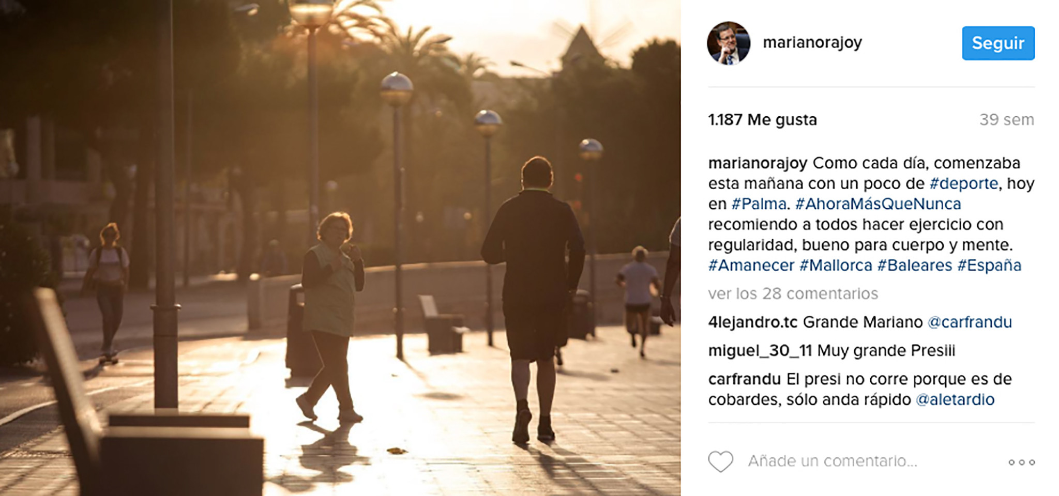The width and height of the screenshot is (1059, 496).
Task: Open the #España hashtag
Action: pyautogui.click(x=989, y=266)
